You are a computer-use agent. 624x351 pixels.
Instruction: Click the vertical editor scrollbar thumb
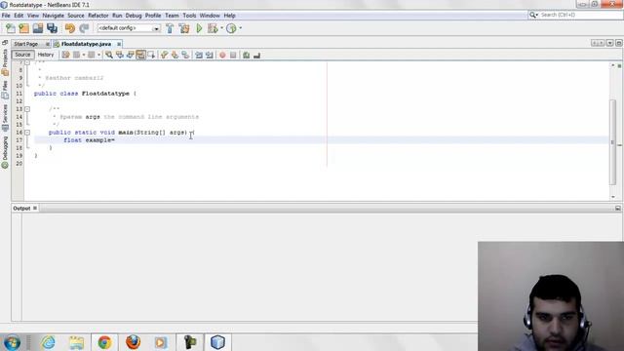point(613,141)
